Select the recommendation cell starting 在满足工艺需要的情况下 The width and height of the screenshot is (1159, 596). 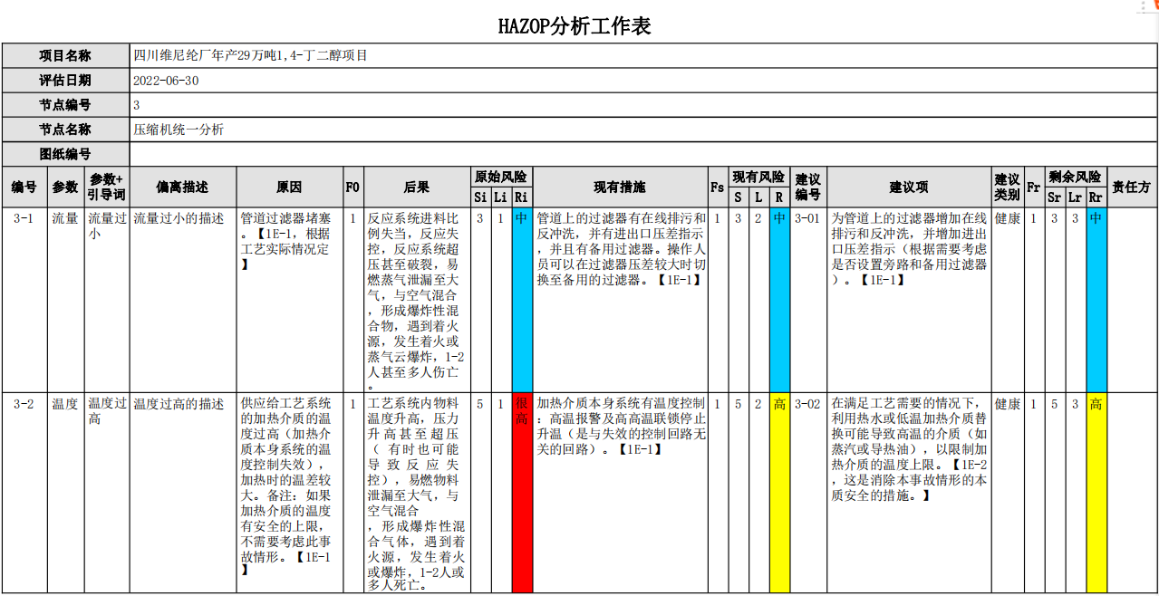[909, 493]
